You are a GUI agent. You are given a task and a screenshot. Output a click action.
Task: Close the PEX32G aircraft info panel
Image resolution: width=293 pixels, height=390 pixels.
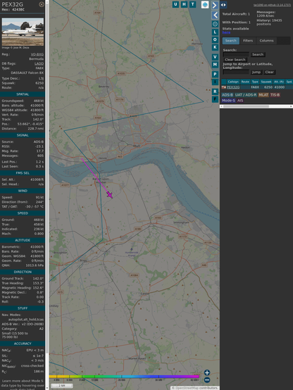42,4
